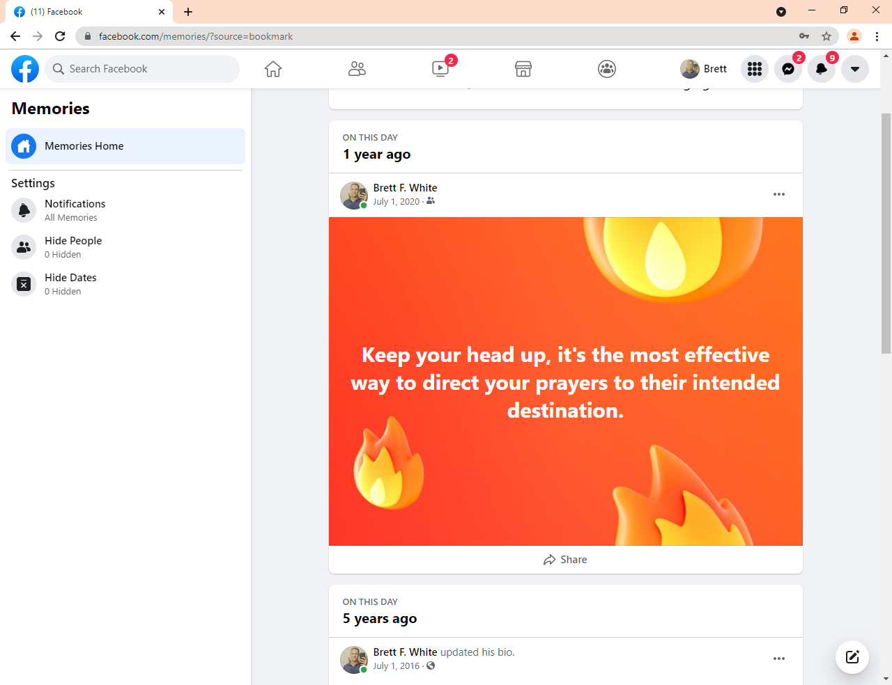This screenshot has height=685, width=892.
Task: Open Notifications settings for memories
Action: pyautogui.click(x=75, y=210)
